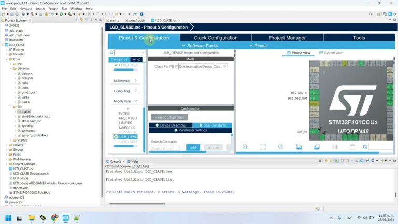Expand the Drivers folder
The image size is (398, 224).
(x=7, y=145)
